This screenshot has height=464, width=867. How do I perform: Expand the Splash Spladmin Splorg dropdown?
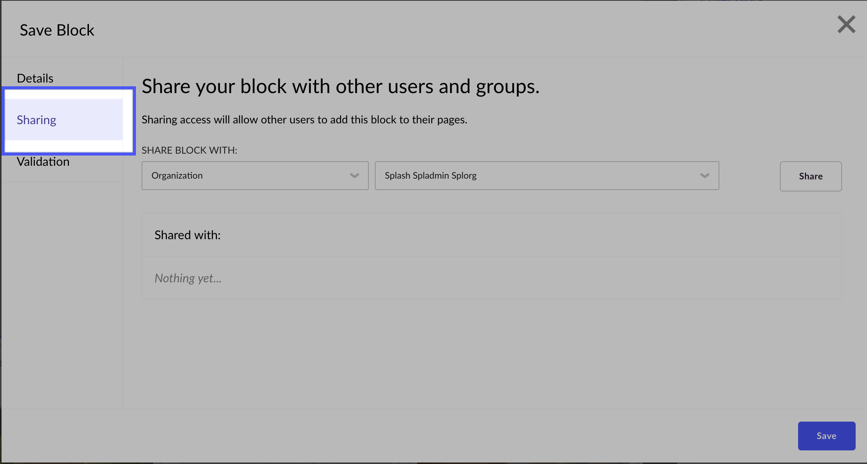click(547, 176)
